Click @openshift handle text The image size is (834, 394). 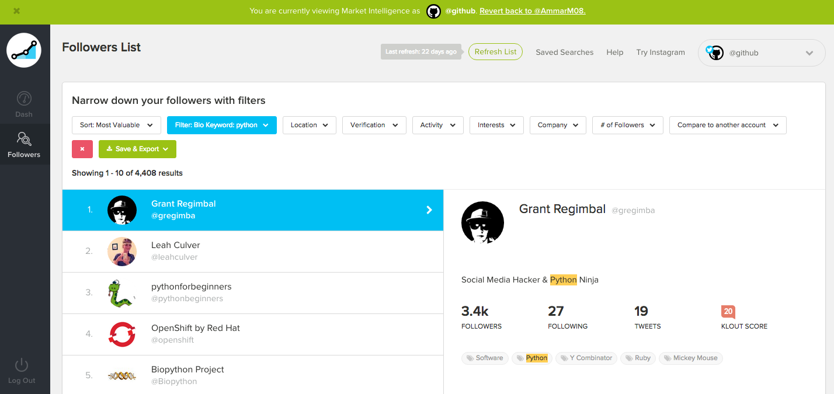[172, 340]
